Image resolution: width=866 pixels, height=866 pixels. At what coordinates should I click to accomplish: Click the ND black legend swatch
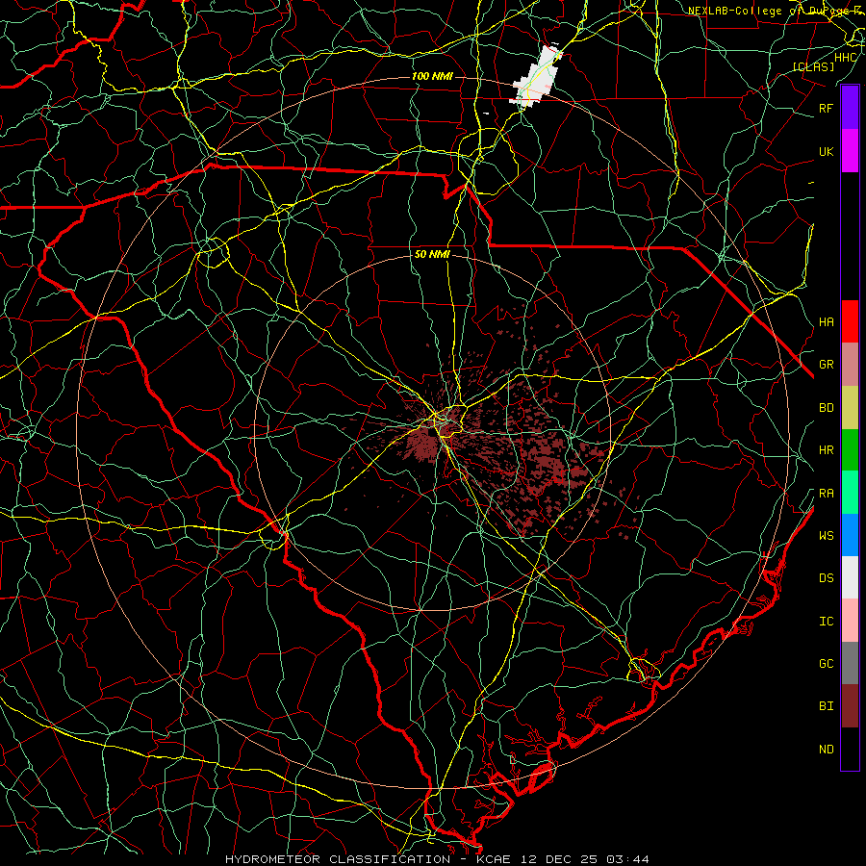tap(850, 749)
